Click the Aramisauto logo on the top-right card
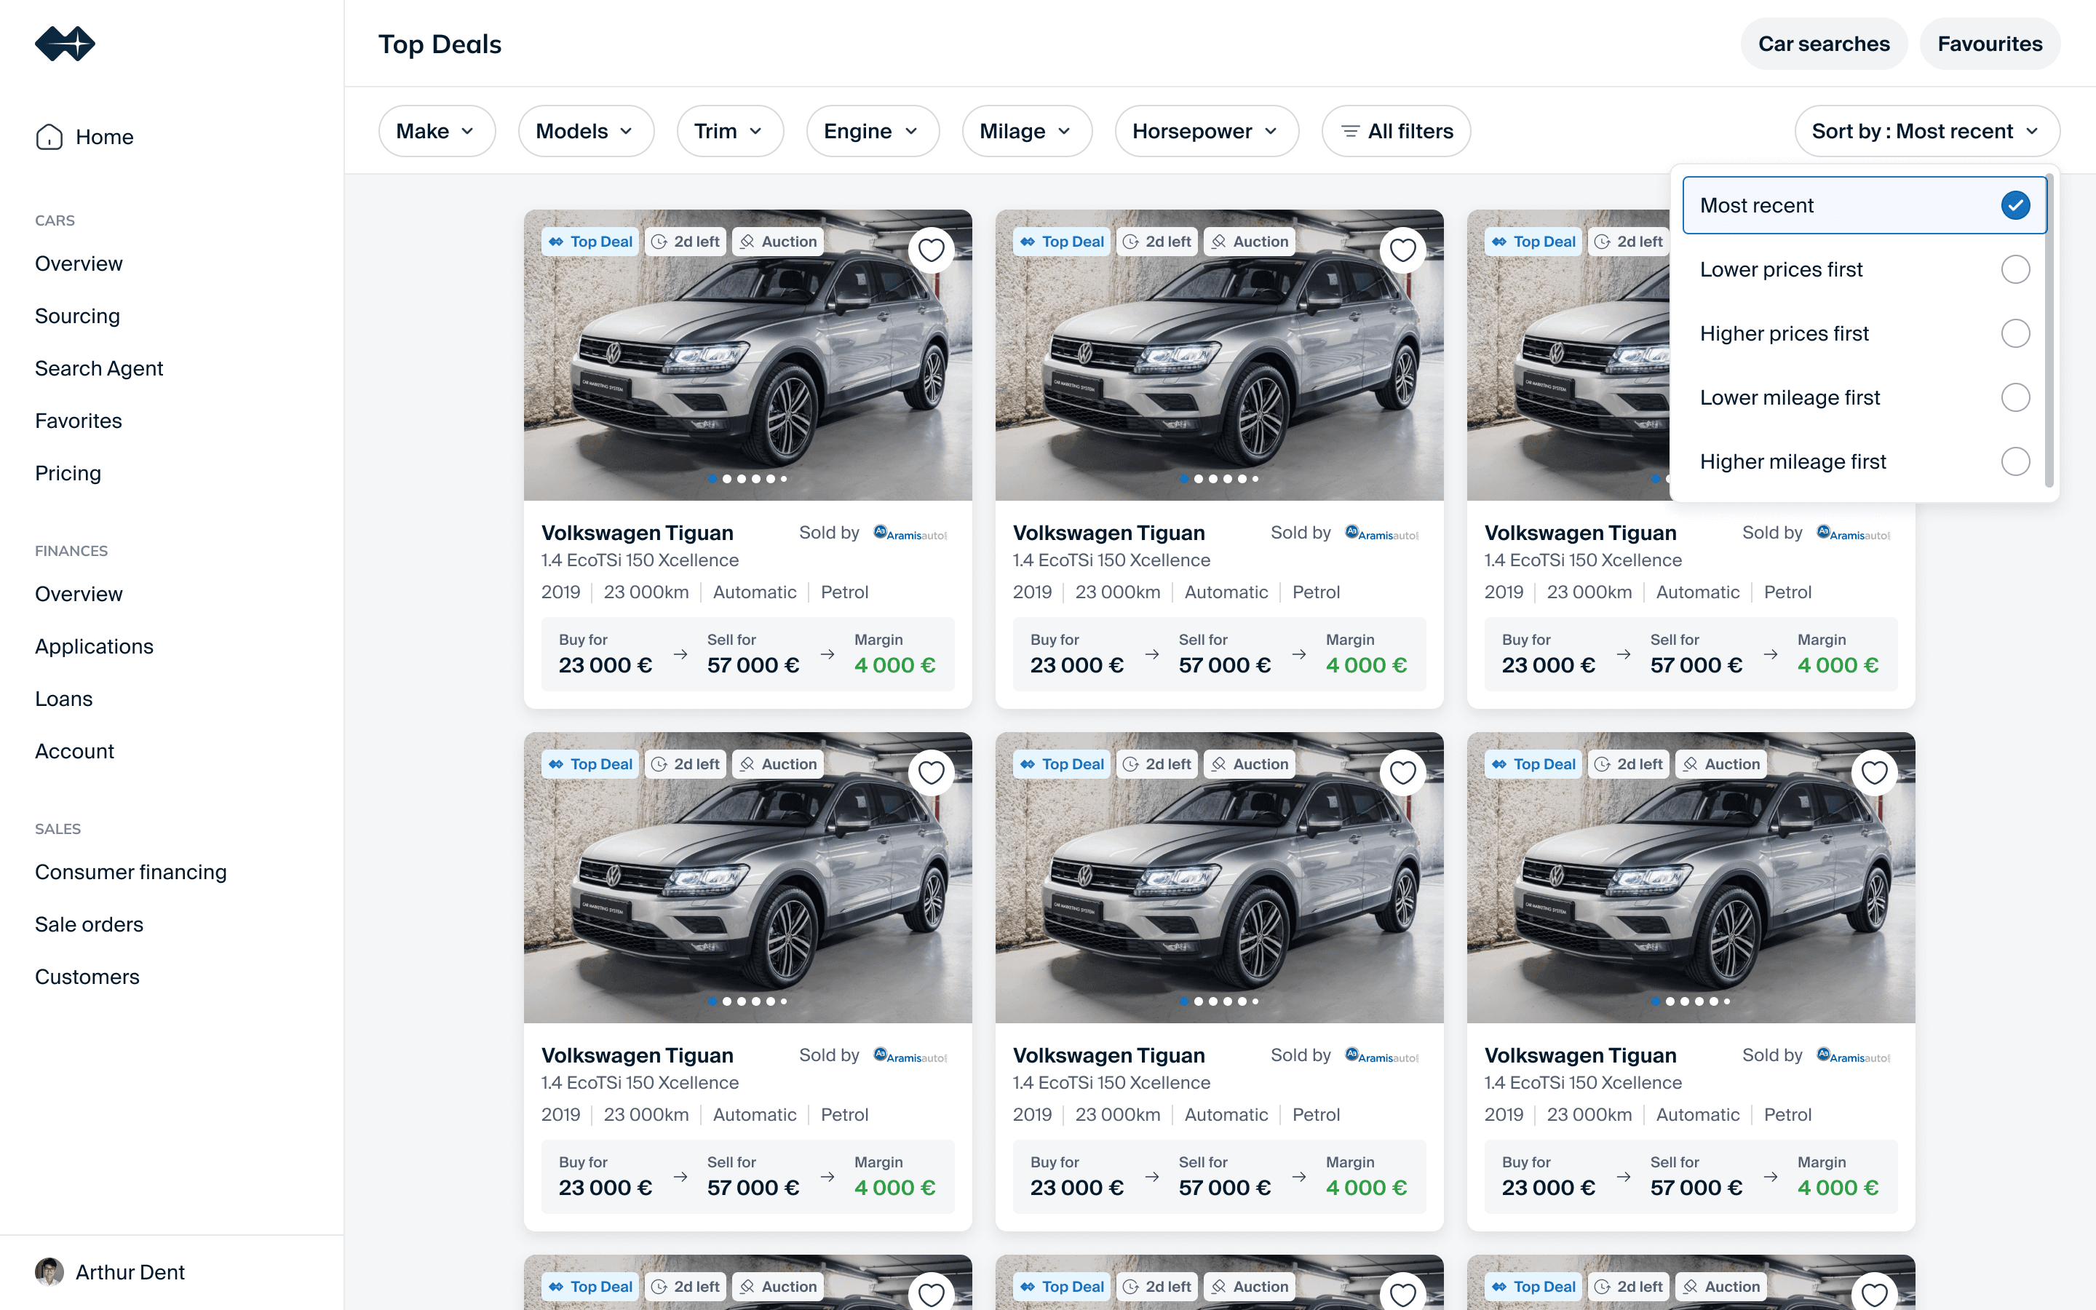Screen dimensions: 2096x1310 (x=1854, y=533)
